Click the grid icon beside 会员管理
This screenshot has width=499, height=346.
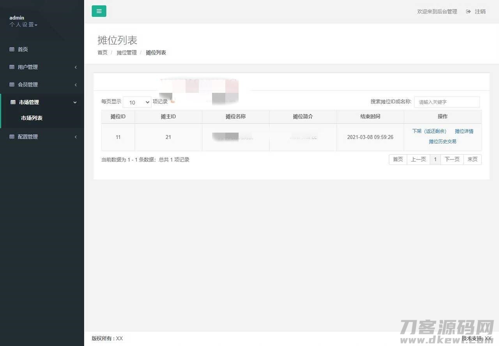point(12,85)
